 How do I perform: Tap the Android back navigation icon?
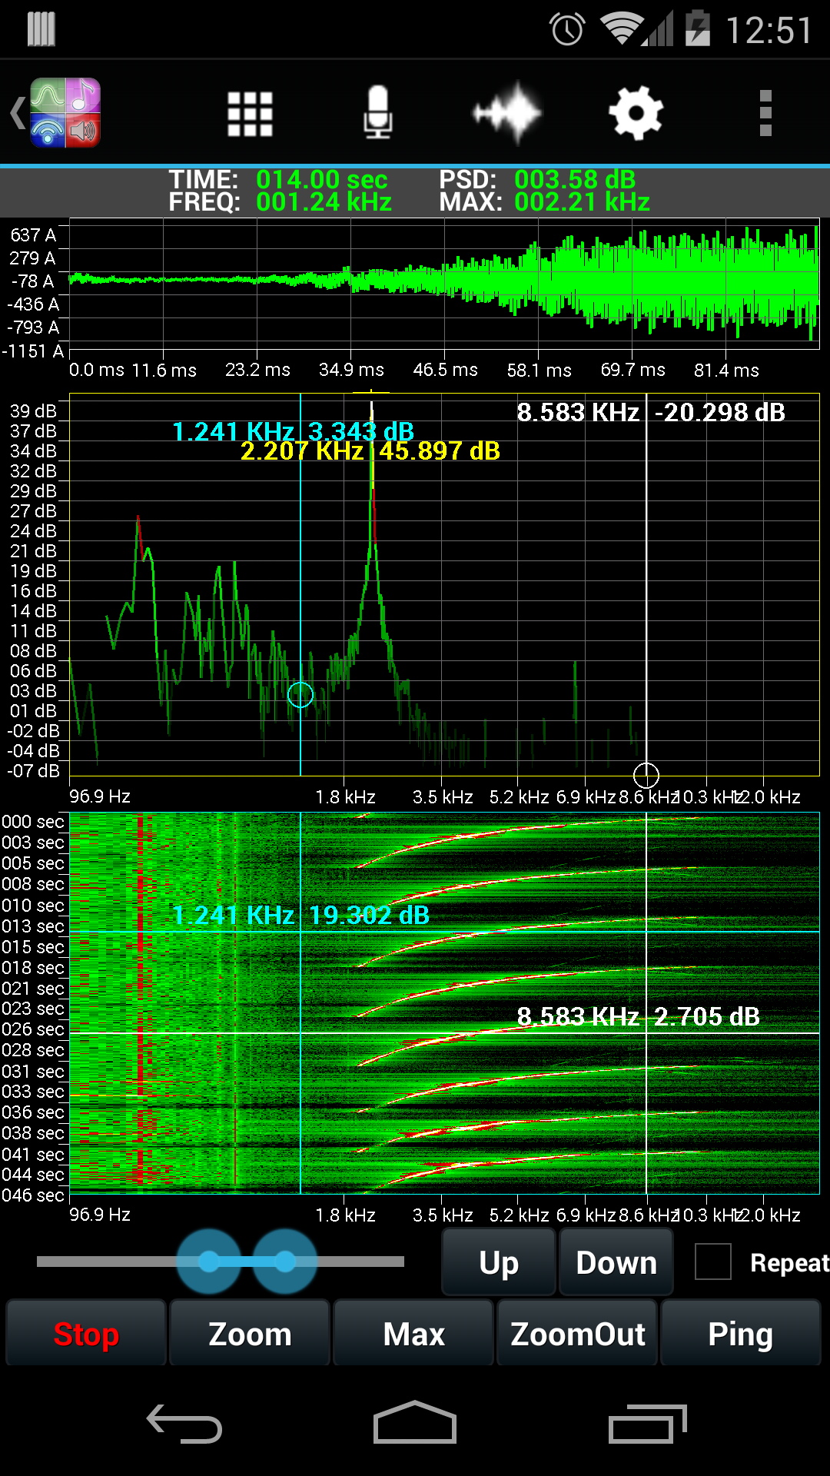[x=185, y=1424]
